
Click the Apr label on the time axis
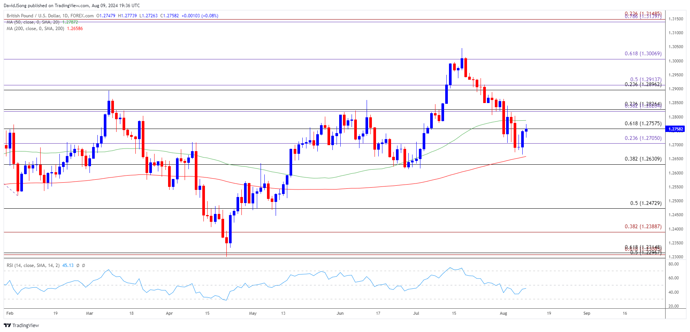point(169,313)
